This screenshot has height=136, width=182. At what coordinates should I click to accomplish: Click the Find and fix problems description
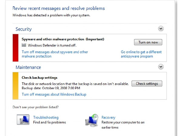[x=49, y=122]
